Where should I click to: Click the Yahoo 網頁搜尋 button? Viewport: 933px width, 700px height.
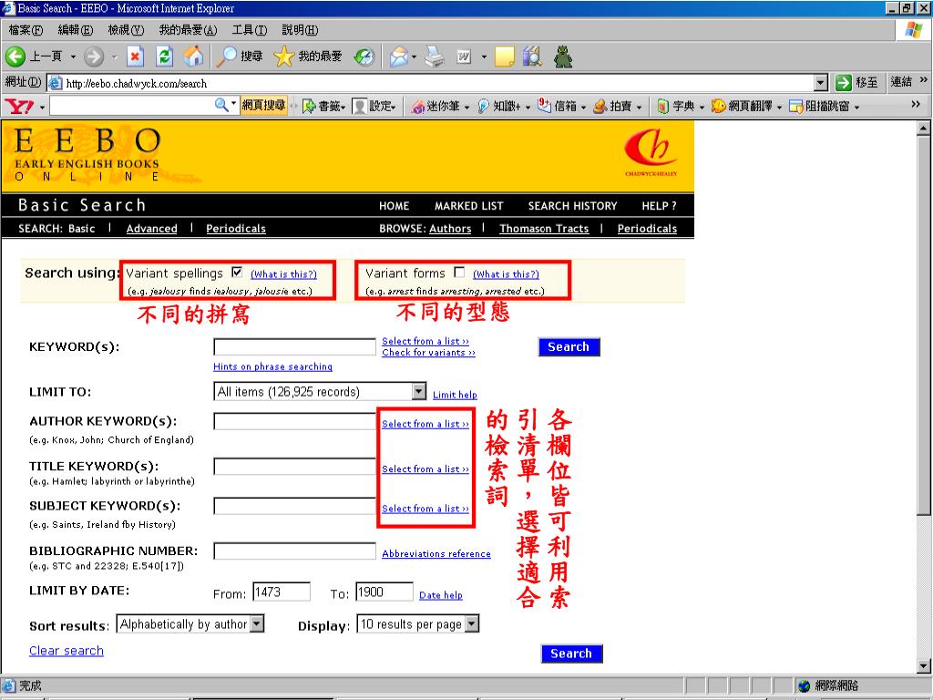click(263, 106)
